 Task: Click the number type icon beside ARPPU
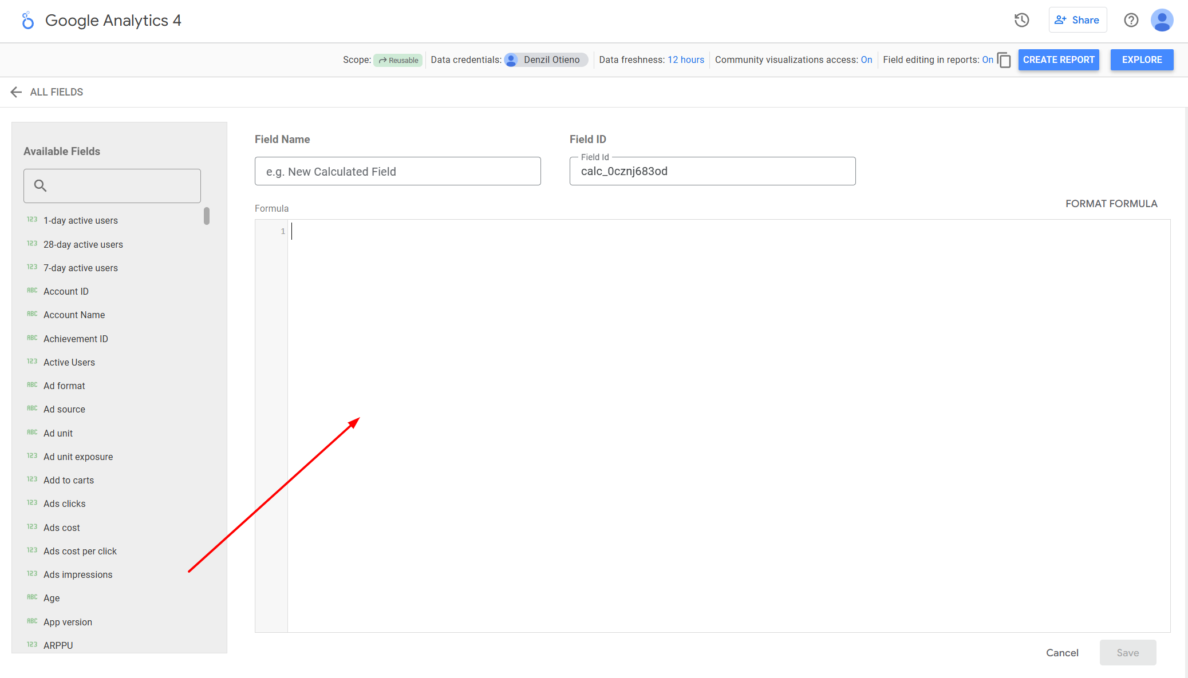[32, 645]
